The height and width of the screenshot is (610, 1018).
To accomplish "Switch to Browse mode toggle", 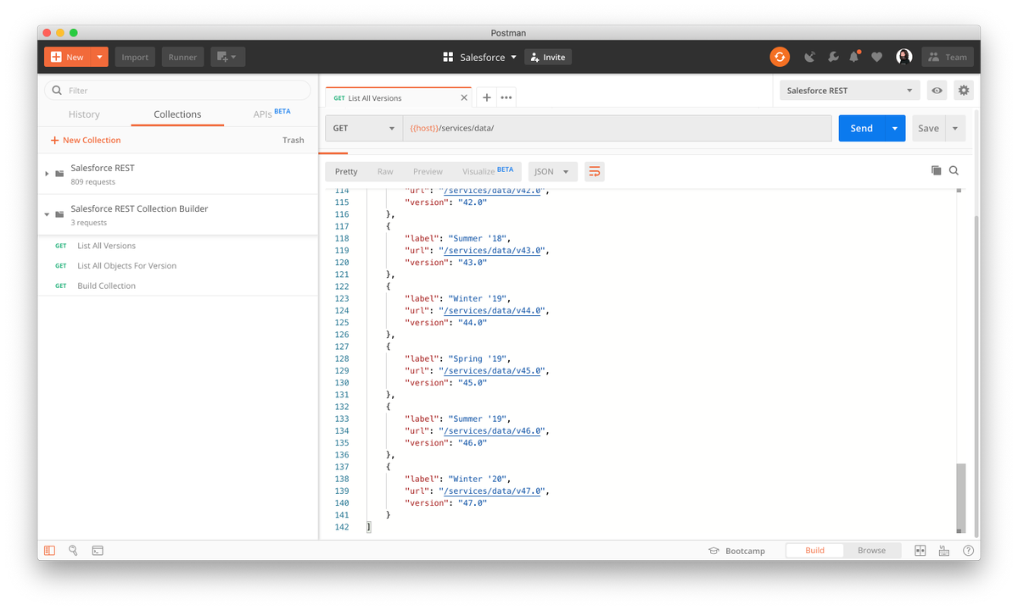I will point(871,551).
